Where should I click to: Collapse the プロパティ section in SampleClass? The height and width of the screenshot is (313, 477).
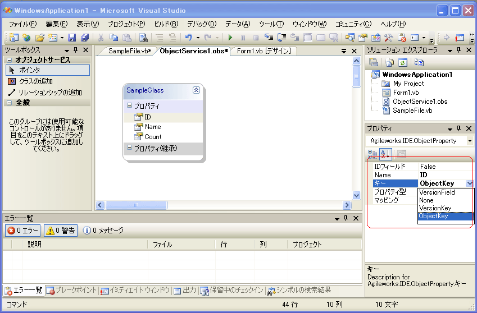click(x=129, y=105)
